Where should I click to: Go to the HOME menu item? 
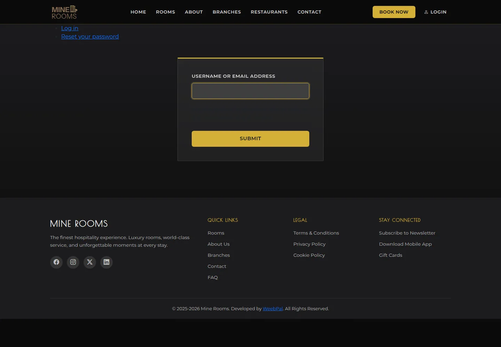138,12
